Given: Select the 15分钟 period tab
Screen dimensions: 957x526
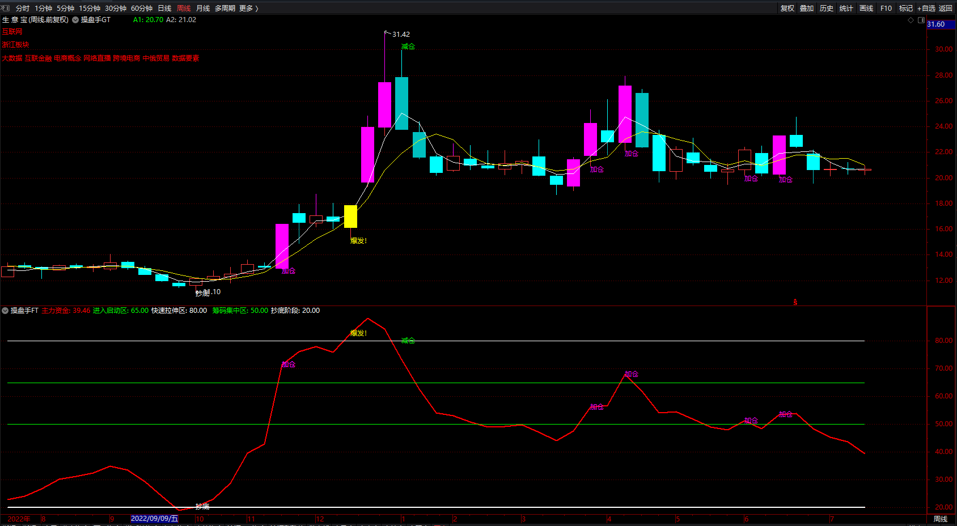Looking at the screenshot, I should click(x=90, y=9).
